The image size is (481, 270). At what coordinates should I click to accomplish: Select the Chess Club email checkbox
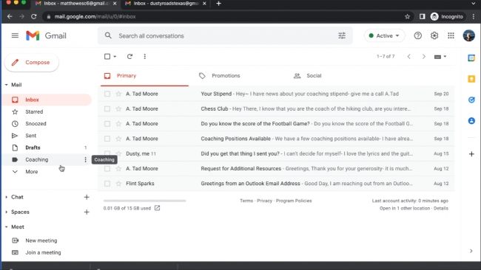(107, 109)
